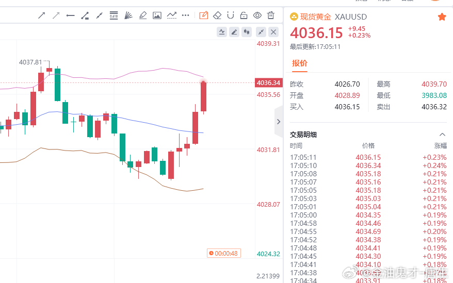453x283 pixels.
Task: Open more drawing tools with three dots
Action: tap(185, 15)
